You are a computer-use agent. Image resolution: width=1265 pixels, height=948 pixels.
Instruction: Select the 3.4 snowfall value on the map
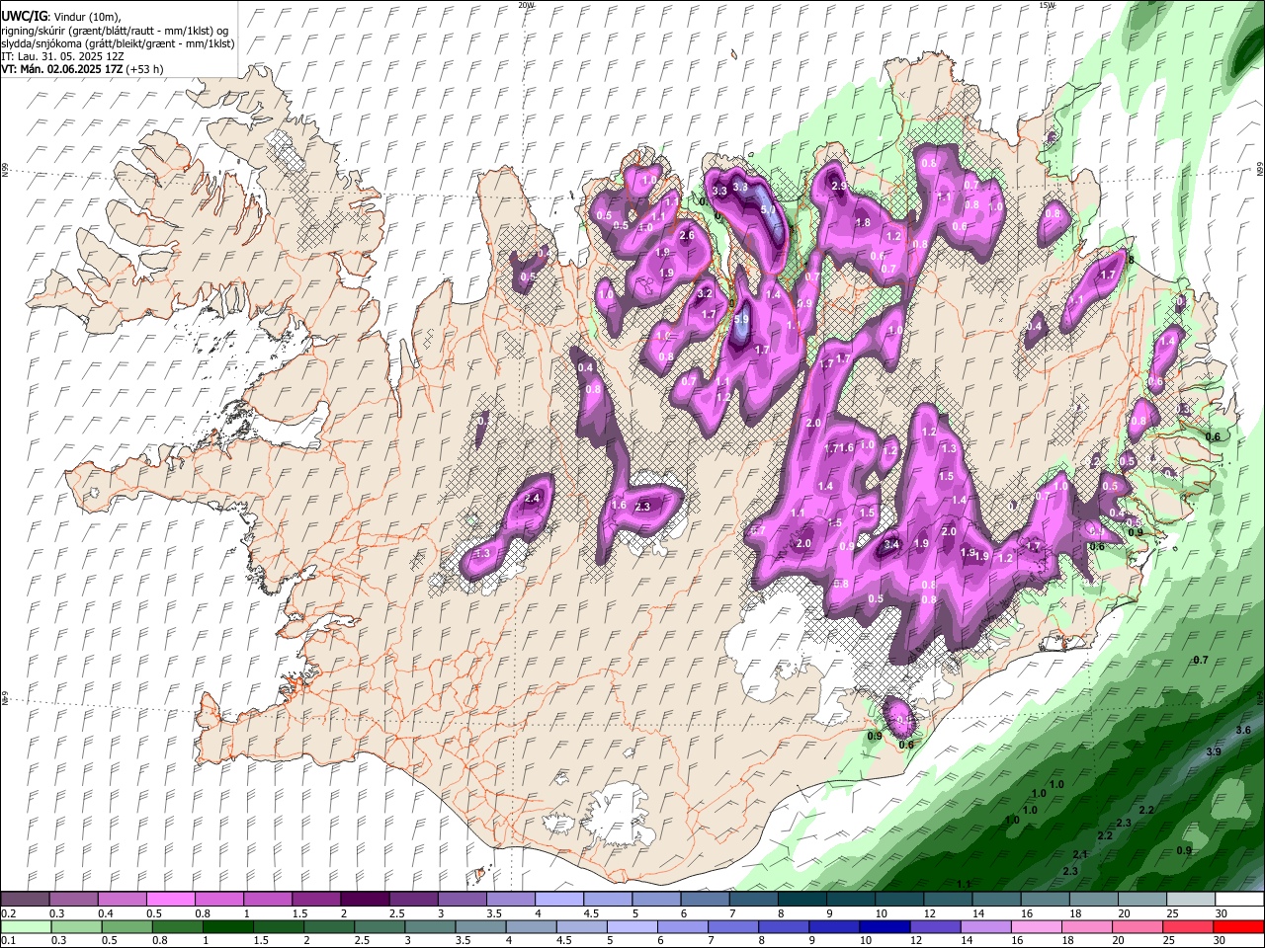pyautogui.click(x=891, y=544)
